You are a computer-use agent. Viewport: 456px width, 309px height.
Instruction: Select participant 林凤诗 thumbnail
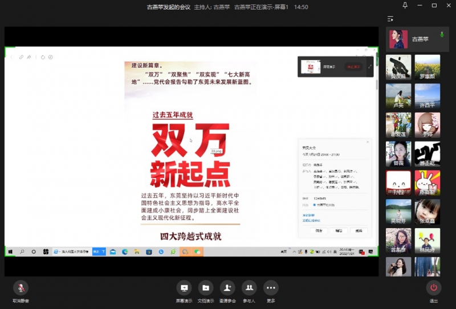427,241
